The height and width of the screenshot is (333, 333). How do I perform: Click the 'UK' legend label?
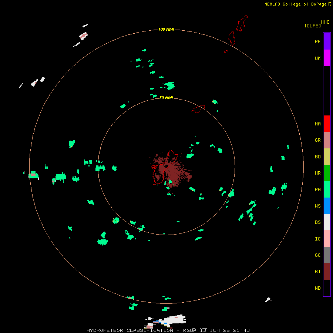click(317, 58)
